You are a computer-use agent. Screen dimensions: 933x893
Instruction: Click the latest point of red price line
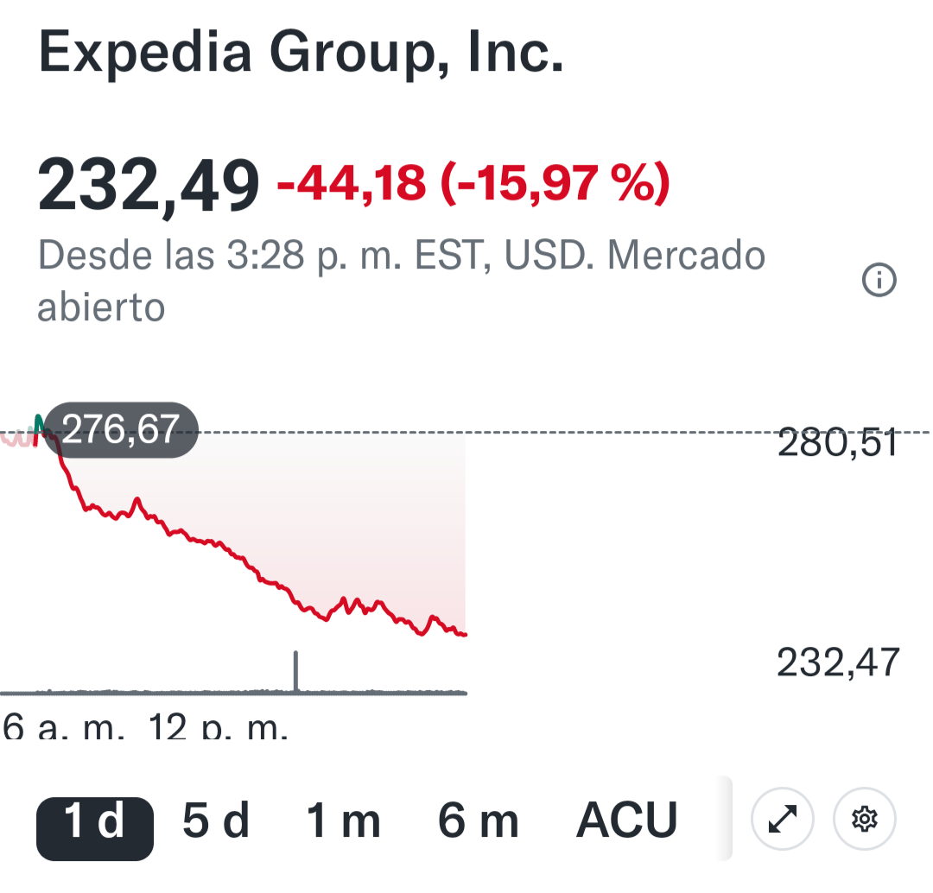click(465, 635)
